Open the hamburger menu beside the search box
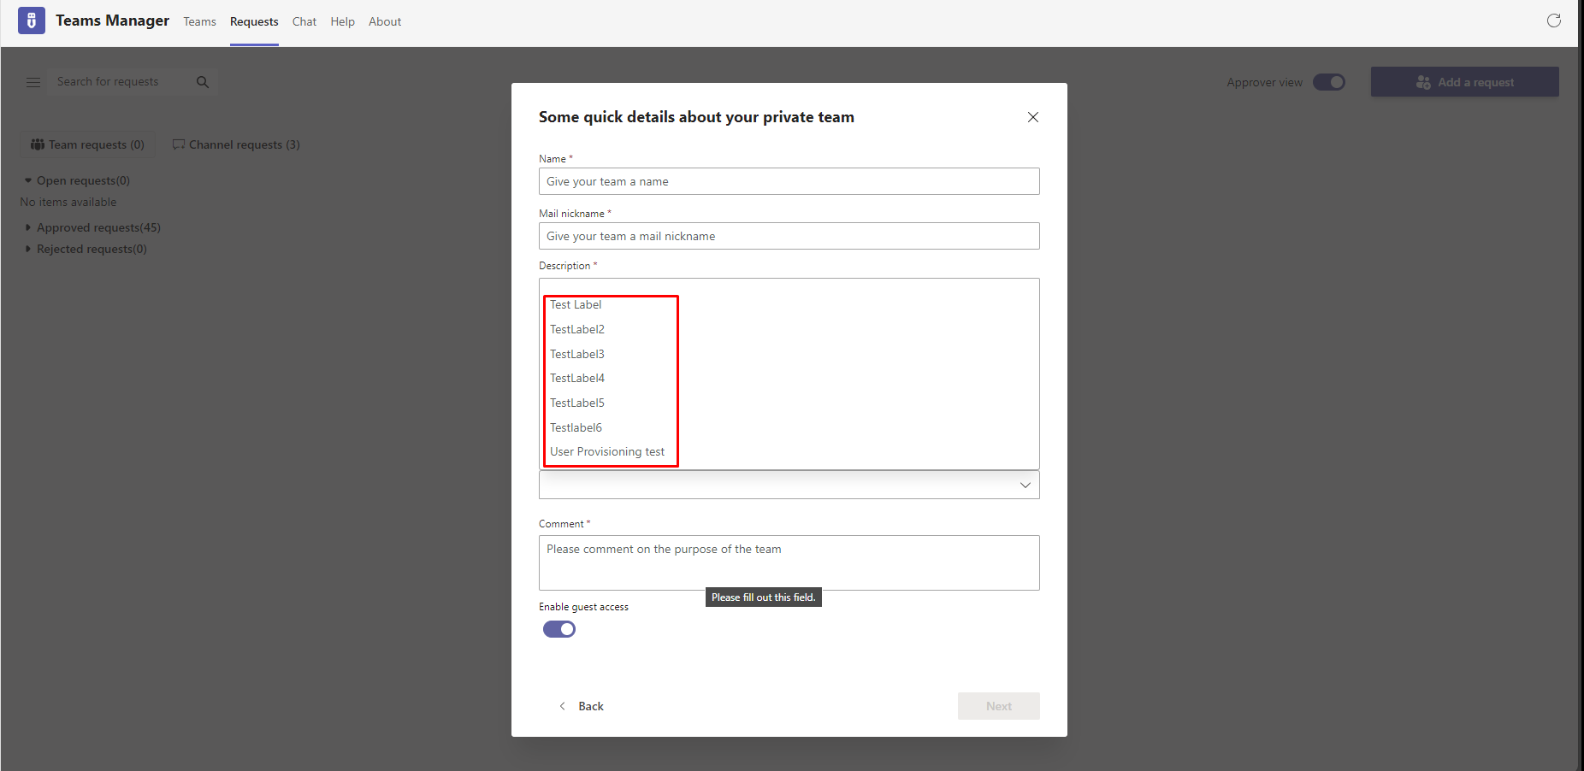The width and height of the screenshot is (1584, 771). [33, 82]
